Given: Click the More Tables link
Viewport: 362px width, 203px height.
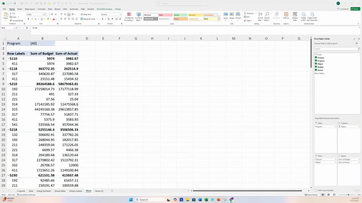Looking at the screenshot, I should point(320,73).
